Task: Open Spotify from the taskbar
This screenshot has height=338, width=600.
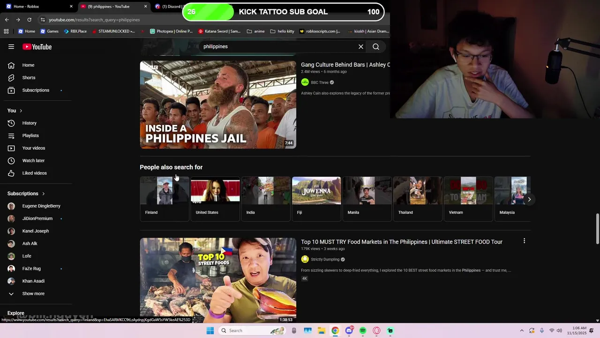Action: click(x=363, y=330)
